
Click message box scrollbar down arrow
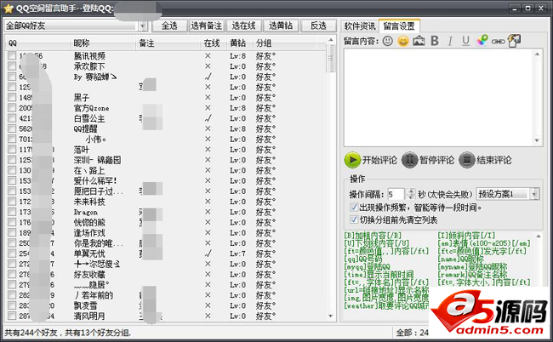click(537, 140)
